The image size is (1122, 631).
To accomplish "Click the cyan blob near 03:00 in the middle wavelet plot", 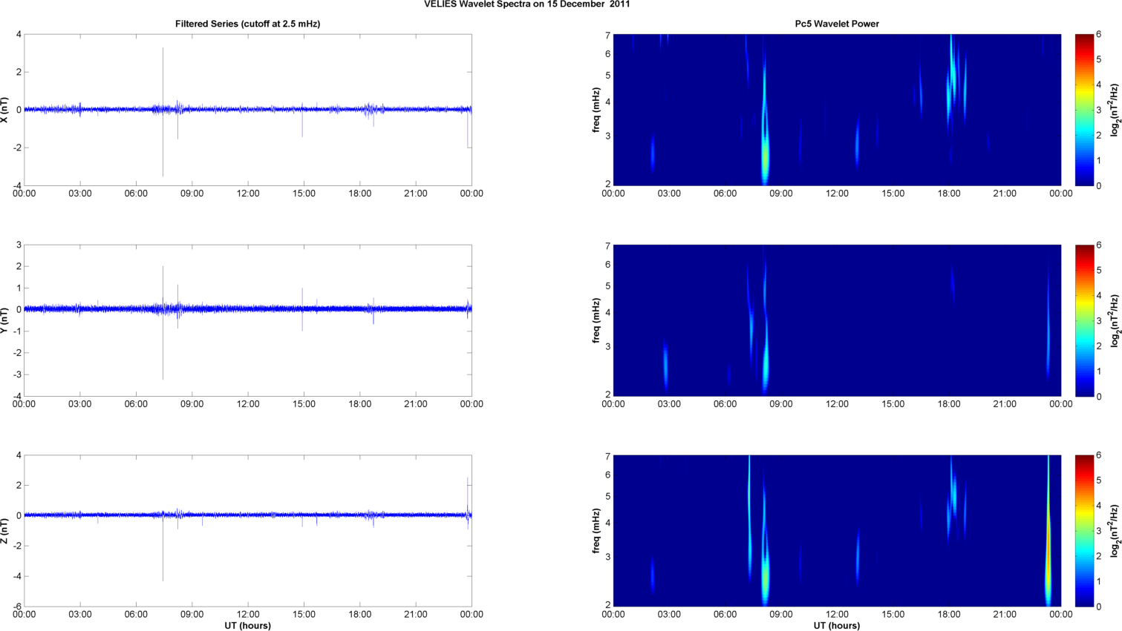I will (x=666, y=365).
